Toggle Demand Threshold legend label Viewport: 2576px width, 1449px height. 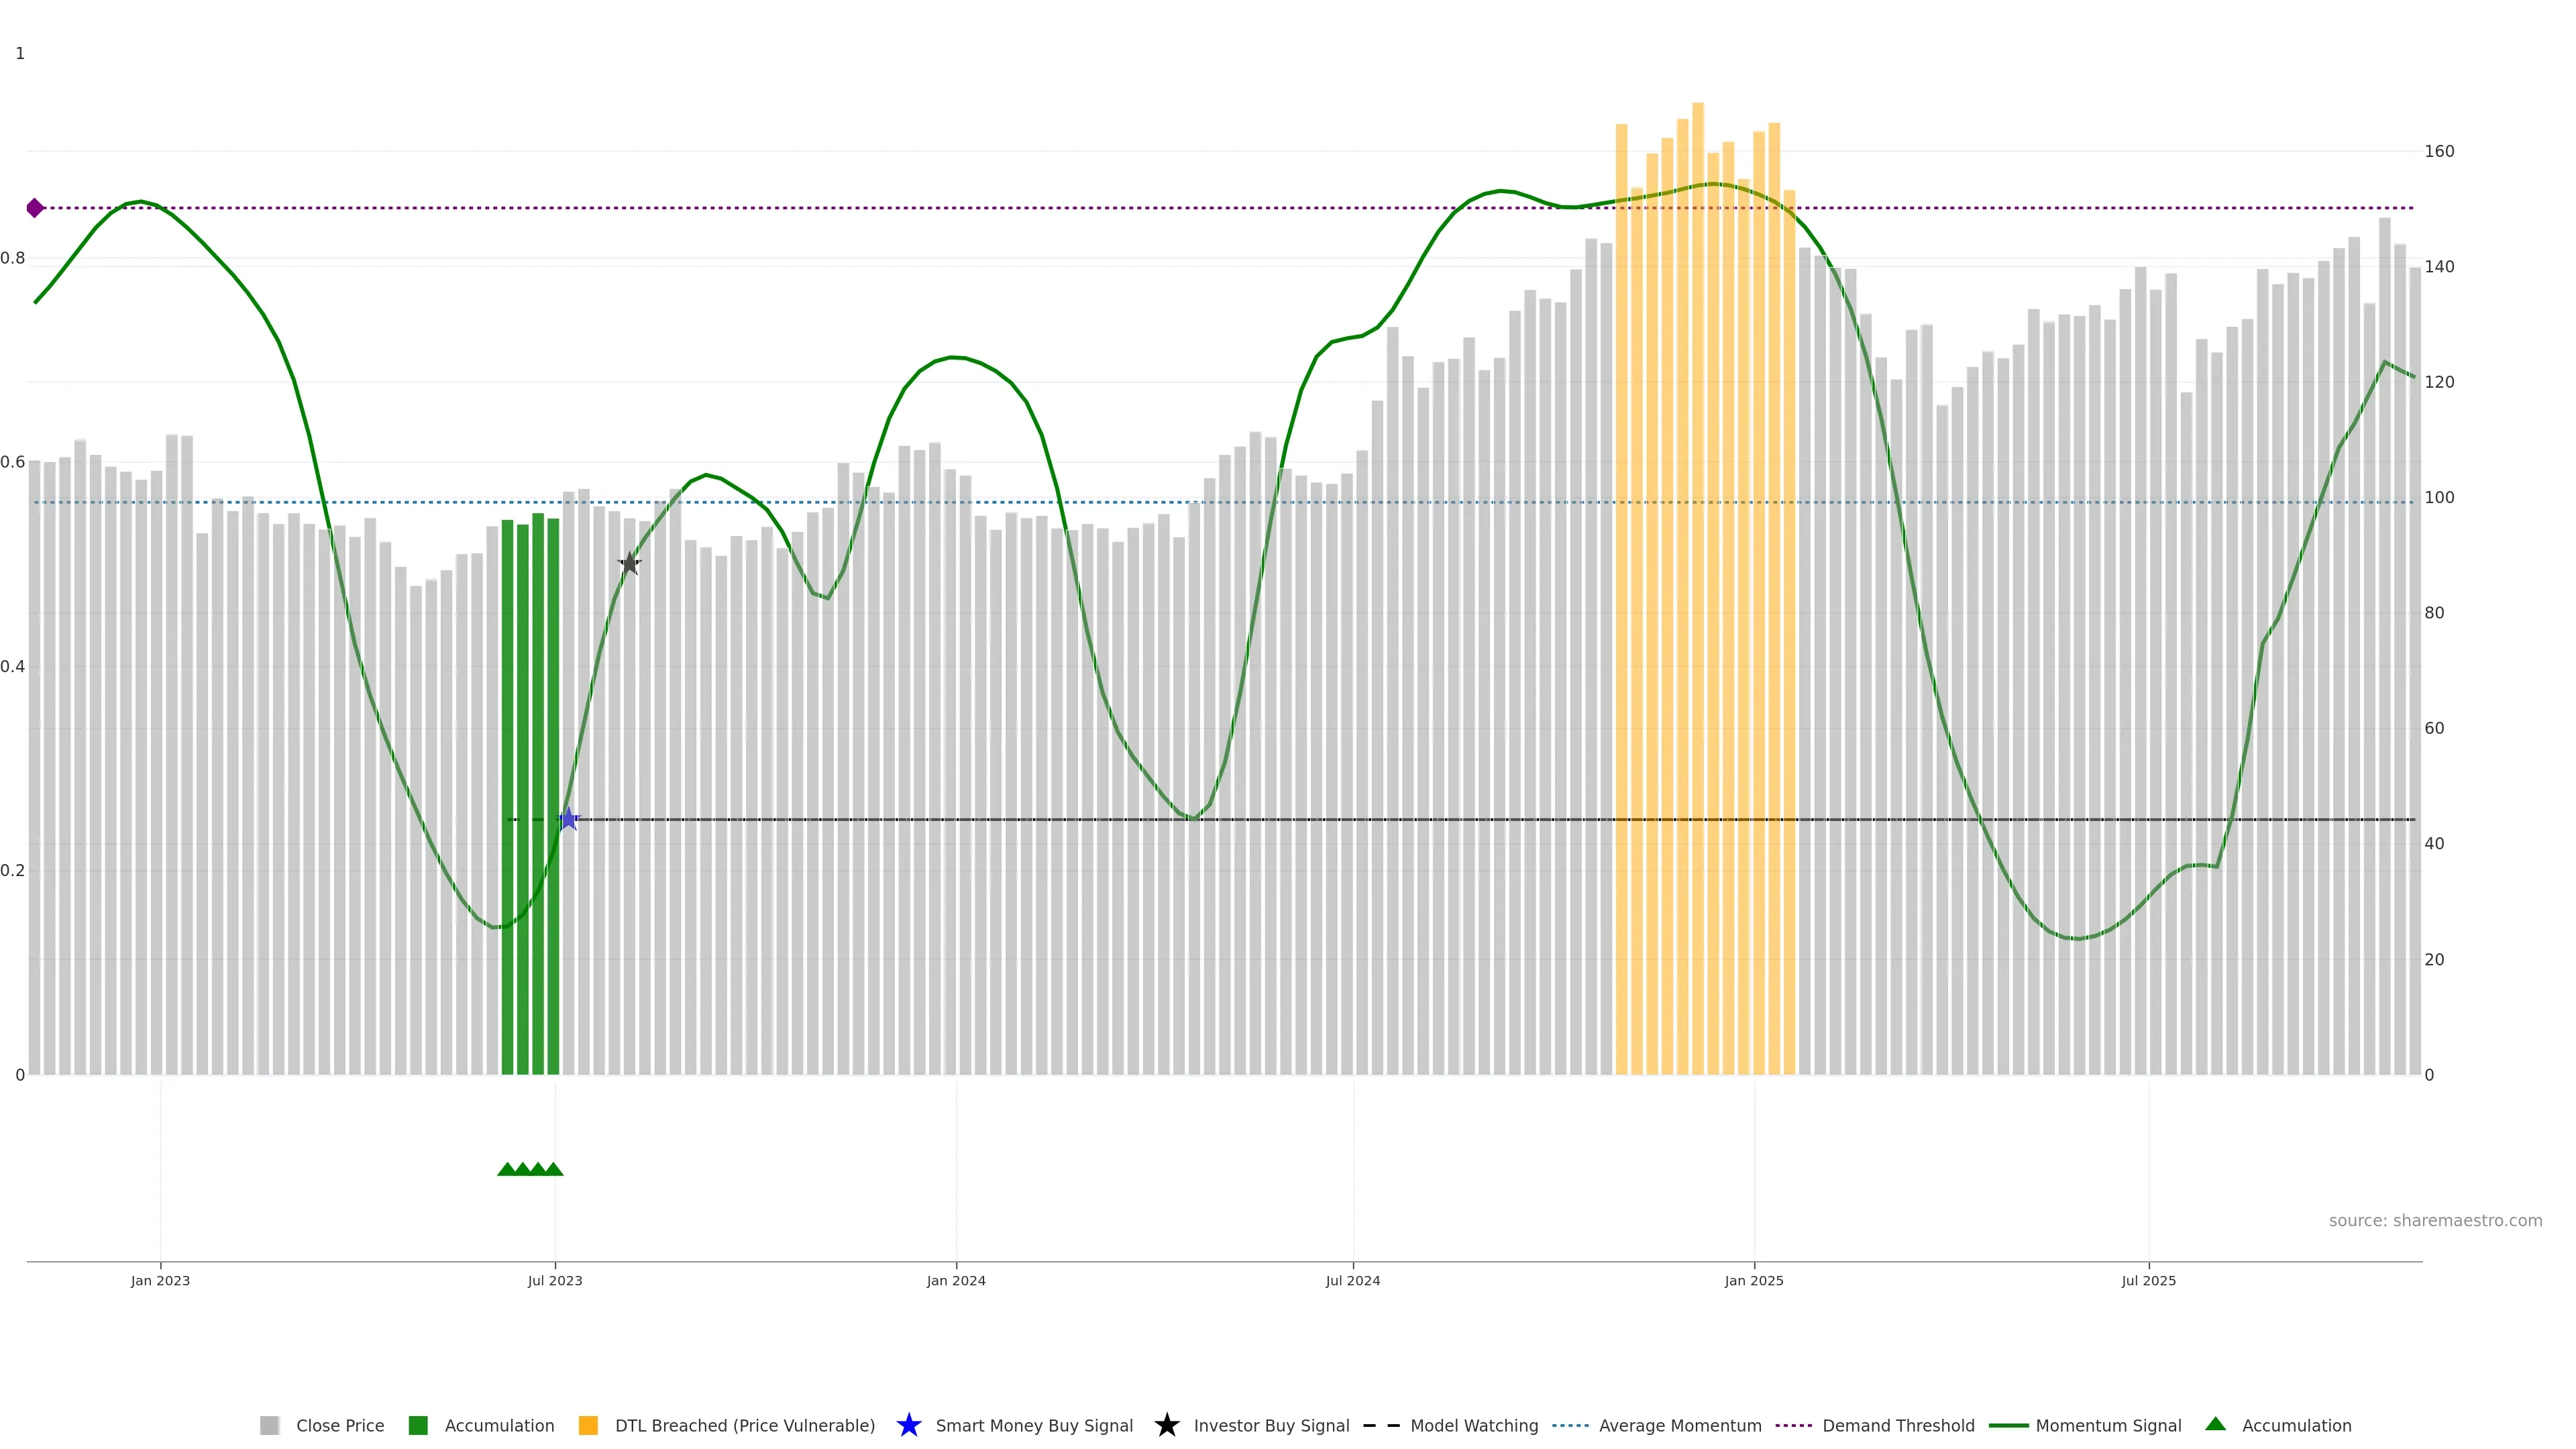click(1898, 1426)
